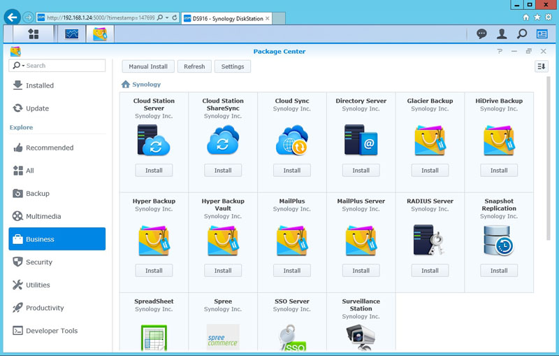Install Hyper Backup package
Viewport: 559px width, 356px height.
[x=154, y=271]
